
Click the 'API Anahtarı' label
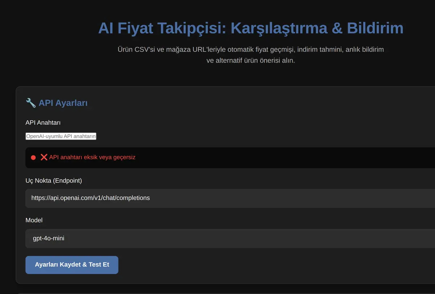[43, 123]
